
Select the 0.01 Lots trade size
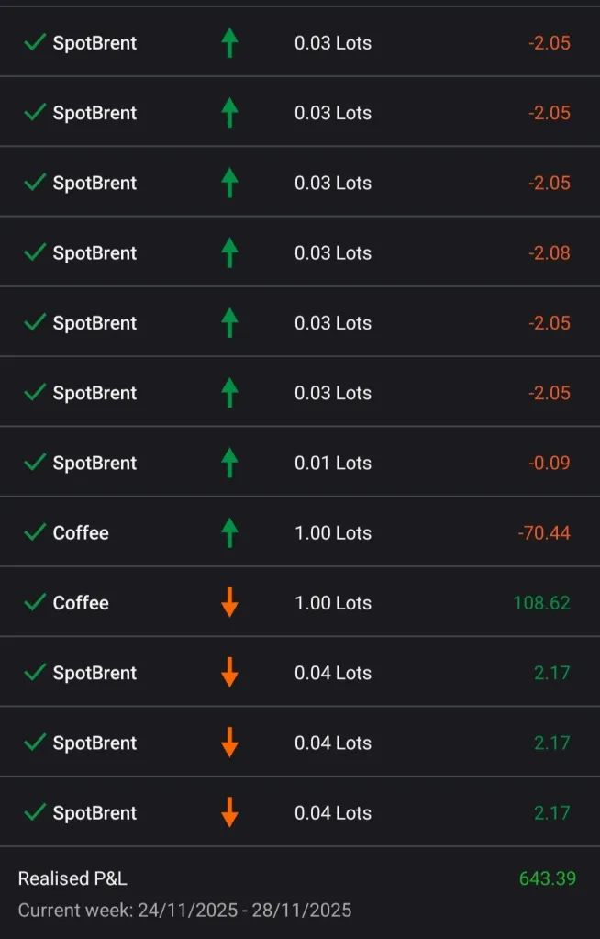click(x=332, y=463)
